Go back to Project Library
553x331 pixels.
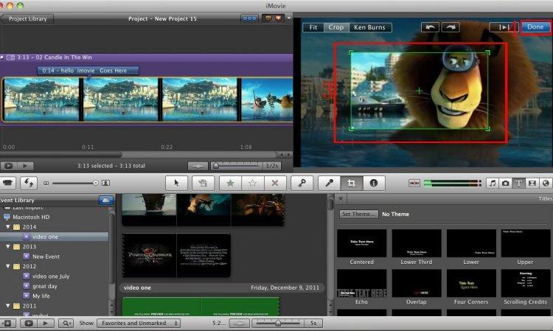click(x=27, y=18)
